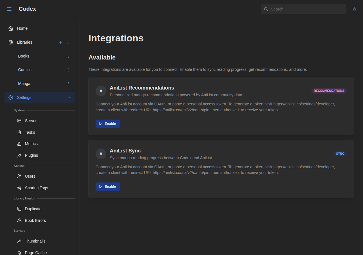363x255 pixels.
Task: Enable the AniList Recommendations integration
Action: click(x=108, y=124)
